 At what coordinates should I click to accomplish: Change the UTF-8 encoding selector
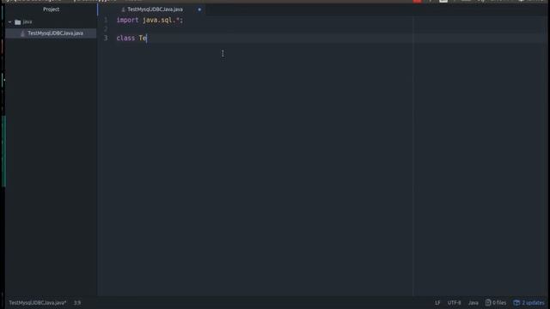[454, 303]
